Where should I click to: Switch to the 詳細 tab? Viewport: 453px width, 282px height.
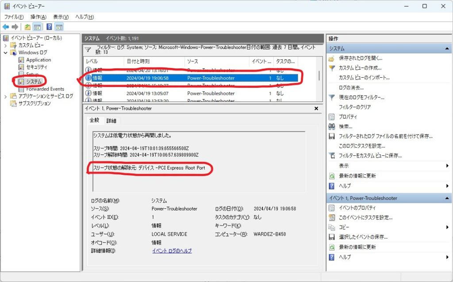coord(111,120)
